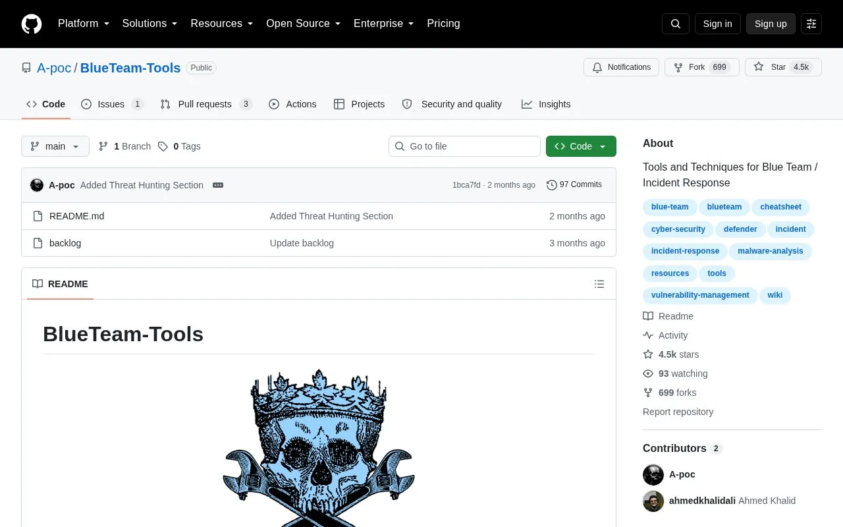Open the Insights tab

coord(546,104)
